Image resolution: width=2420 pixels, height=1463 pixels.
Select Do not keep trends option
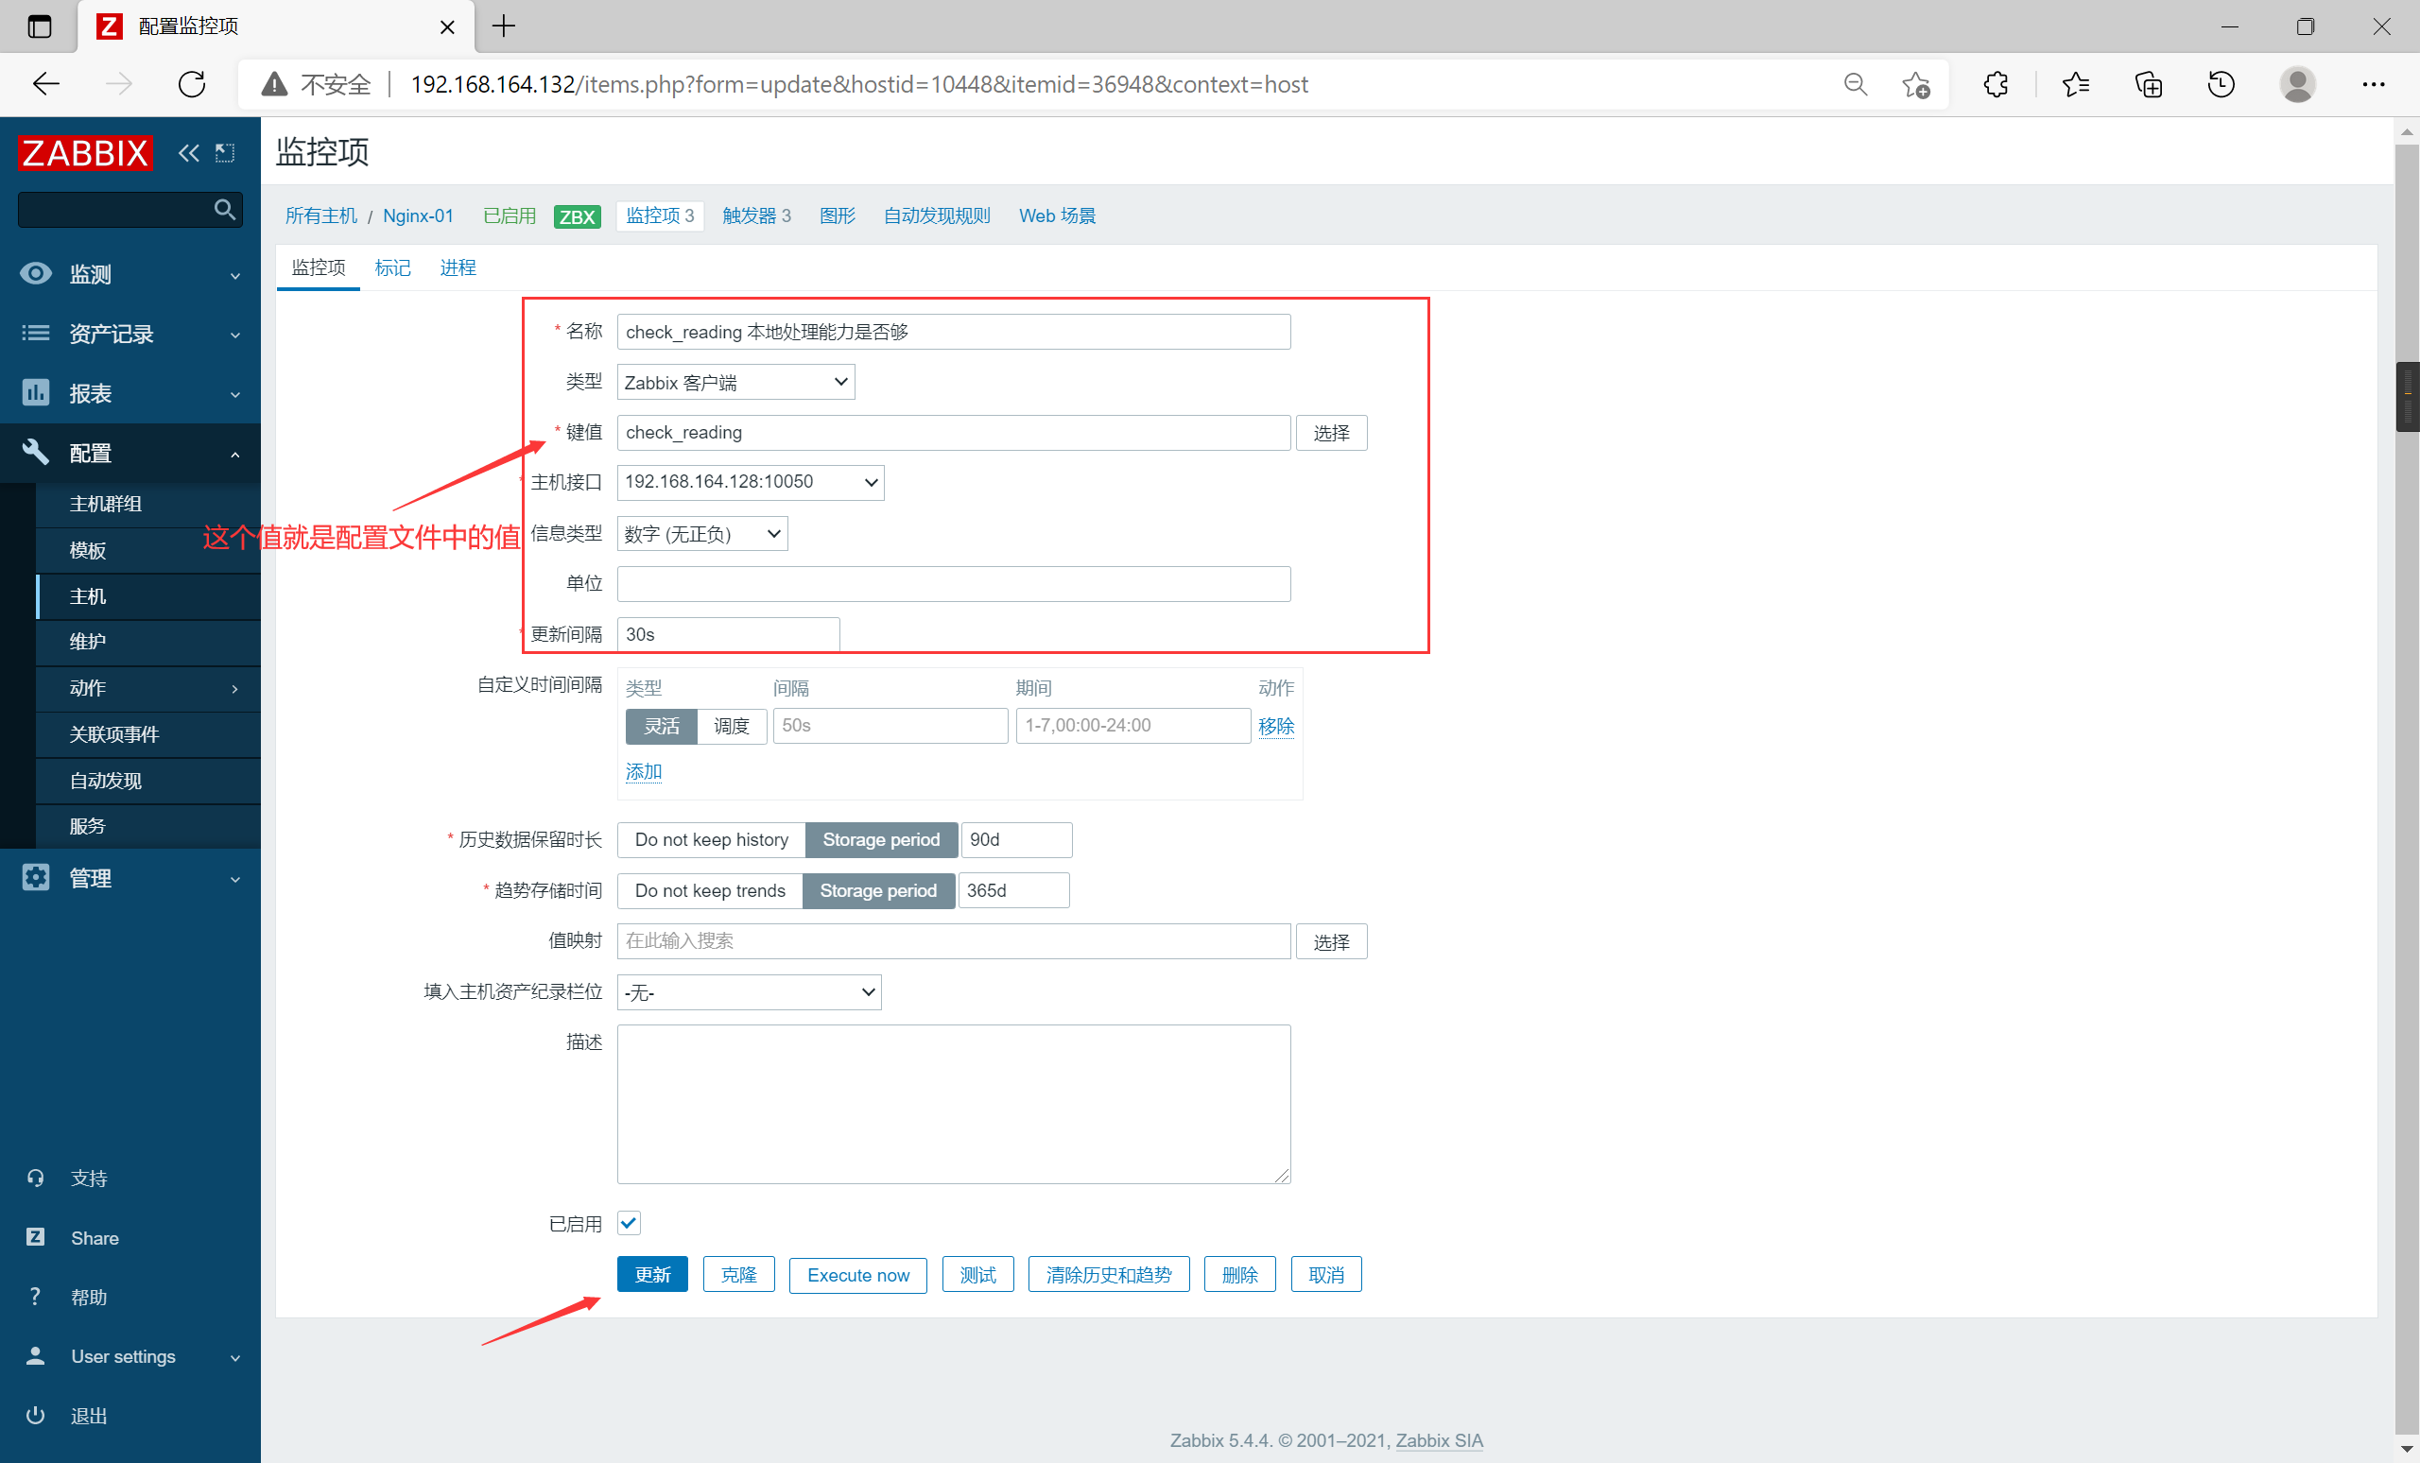pos(709,890)
